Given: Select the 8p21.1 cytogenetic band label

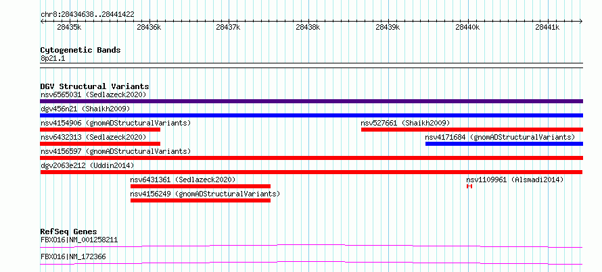Looking at the screenshot, I should [53, 59].
